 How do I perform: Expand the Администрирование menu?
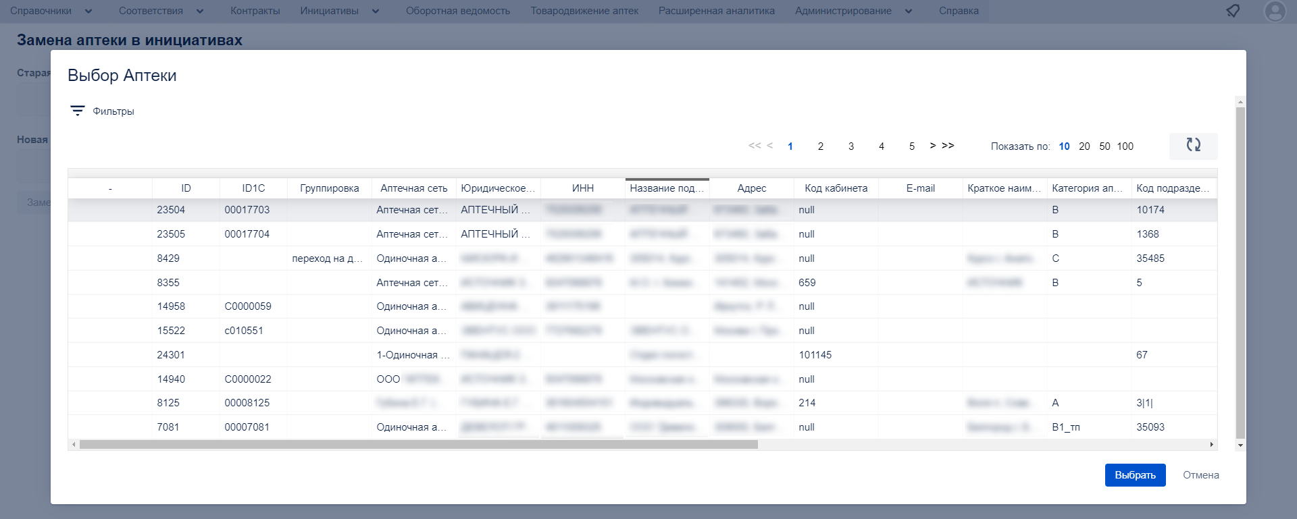(x=854, y=11)
